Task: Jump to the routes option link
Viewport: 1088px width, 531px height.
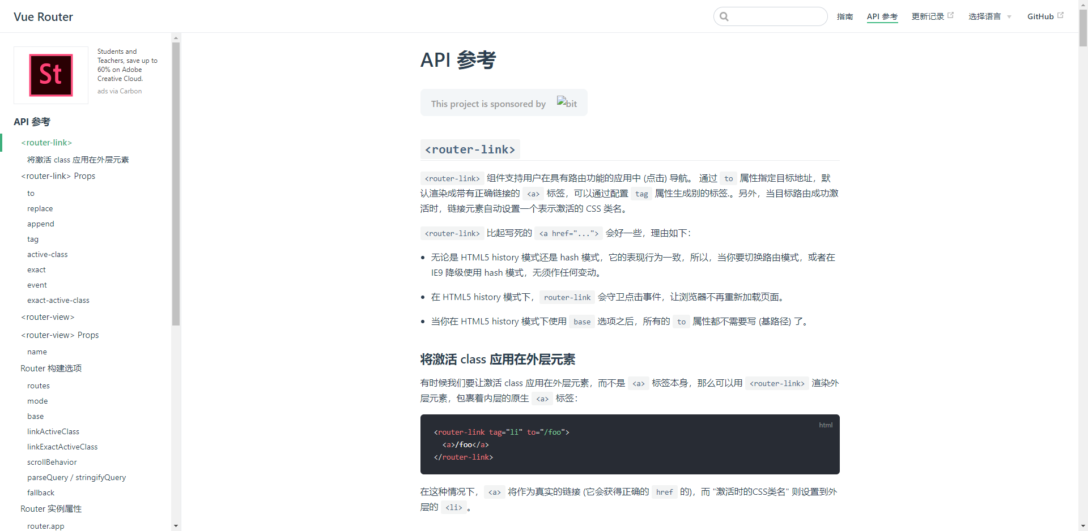Action: pyautogui.click(x=39, y=386)
